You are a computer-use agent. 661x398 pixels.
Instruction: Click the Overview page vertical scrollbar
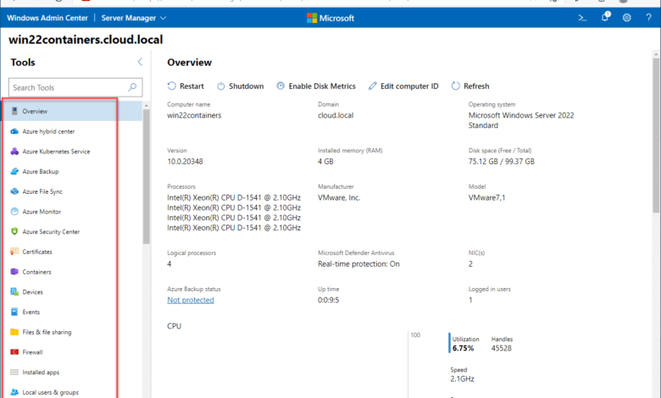point(656,135)
